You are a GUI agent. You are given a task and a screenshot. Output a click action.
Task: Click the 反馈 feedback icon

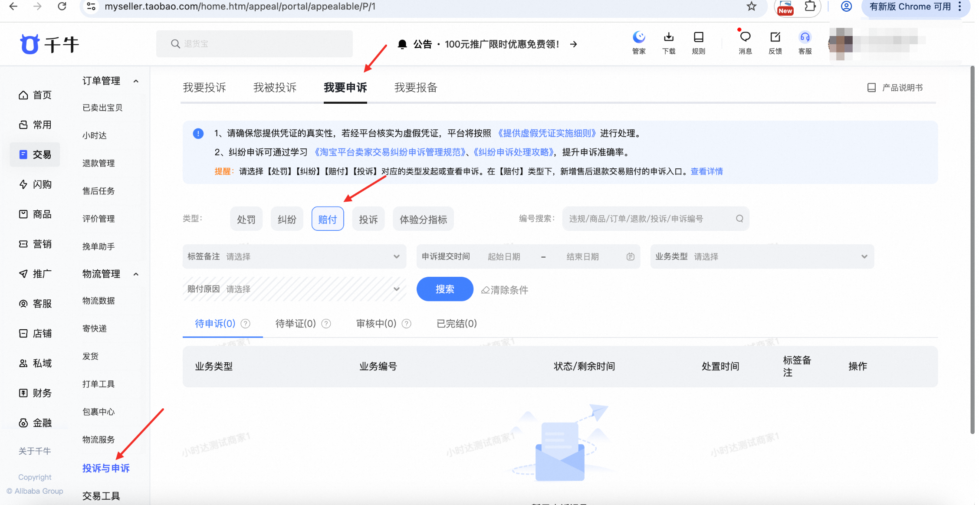coord(775,43)
